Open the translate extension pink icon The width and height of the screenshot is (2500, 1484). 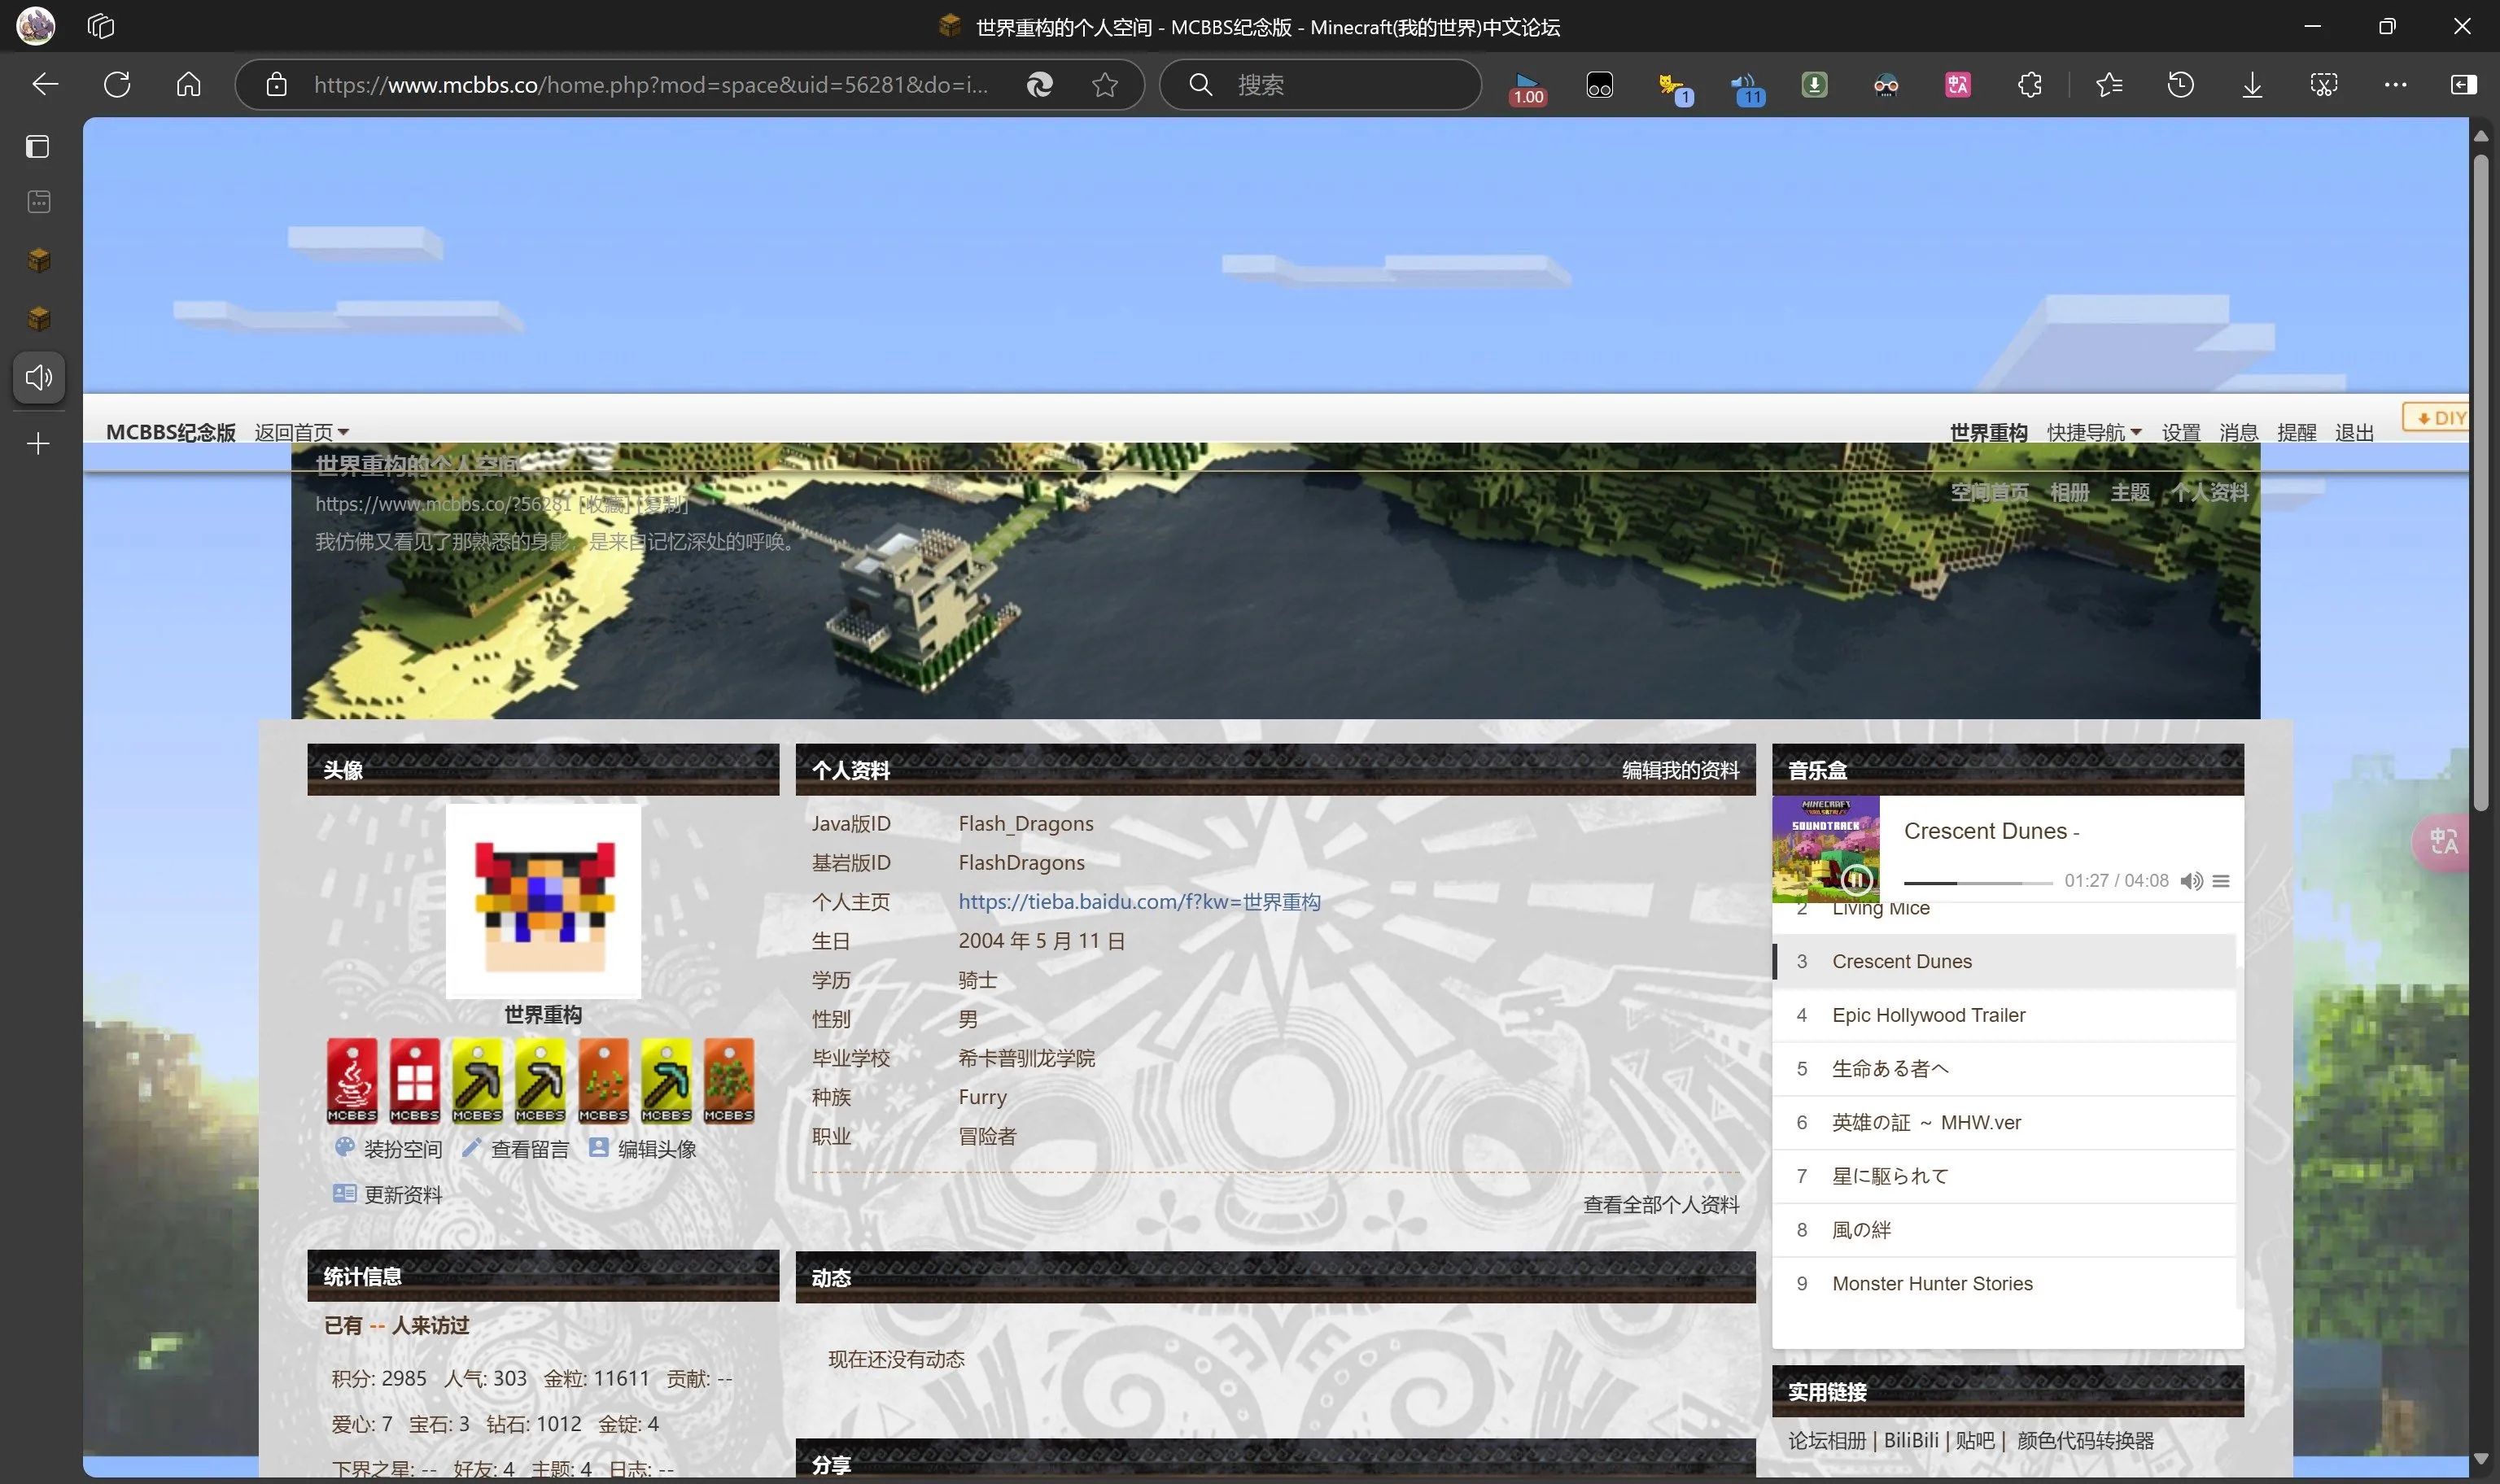(1958, 85)
